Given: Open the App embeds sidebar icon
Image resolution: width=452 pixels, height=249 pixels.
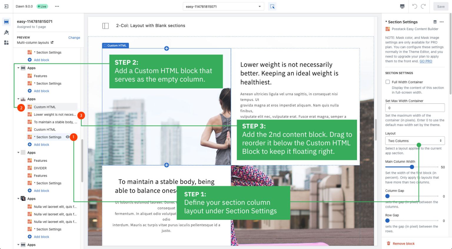Looking at the screenshot, I should click(x=6, y=43).
